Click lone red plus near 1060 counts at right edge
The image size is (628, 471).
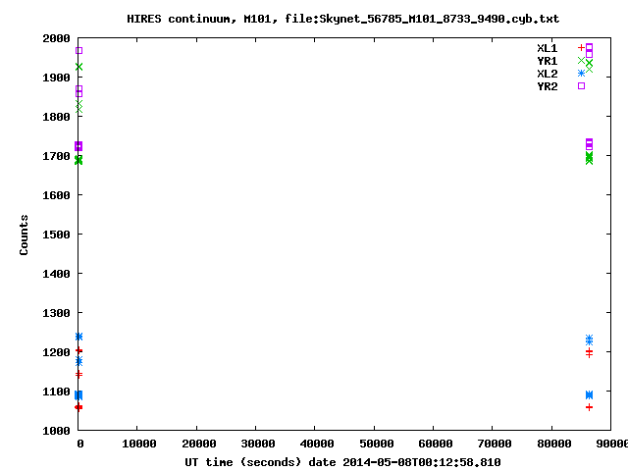[x=589, y=407]
